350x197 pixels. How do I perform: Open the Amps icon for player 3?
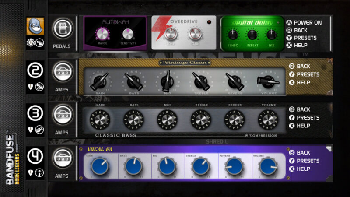click(63, 115)
